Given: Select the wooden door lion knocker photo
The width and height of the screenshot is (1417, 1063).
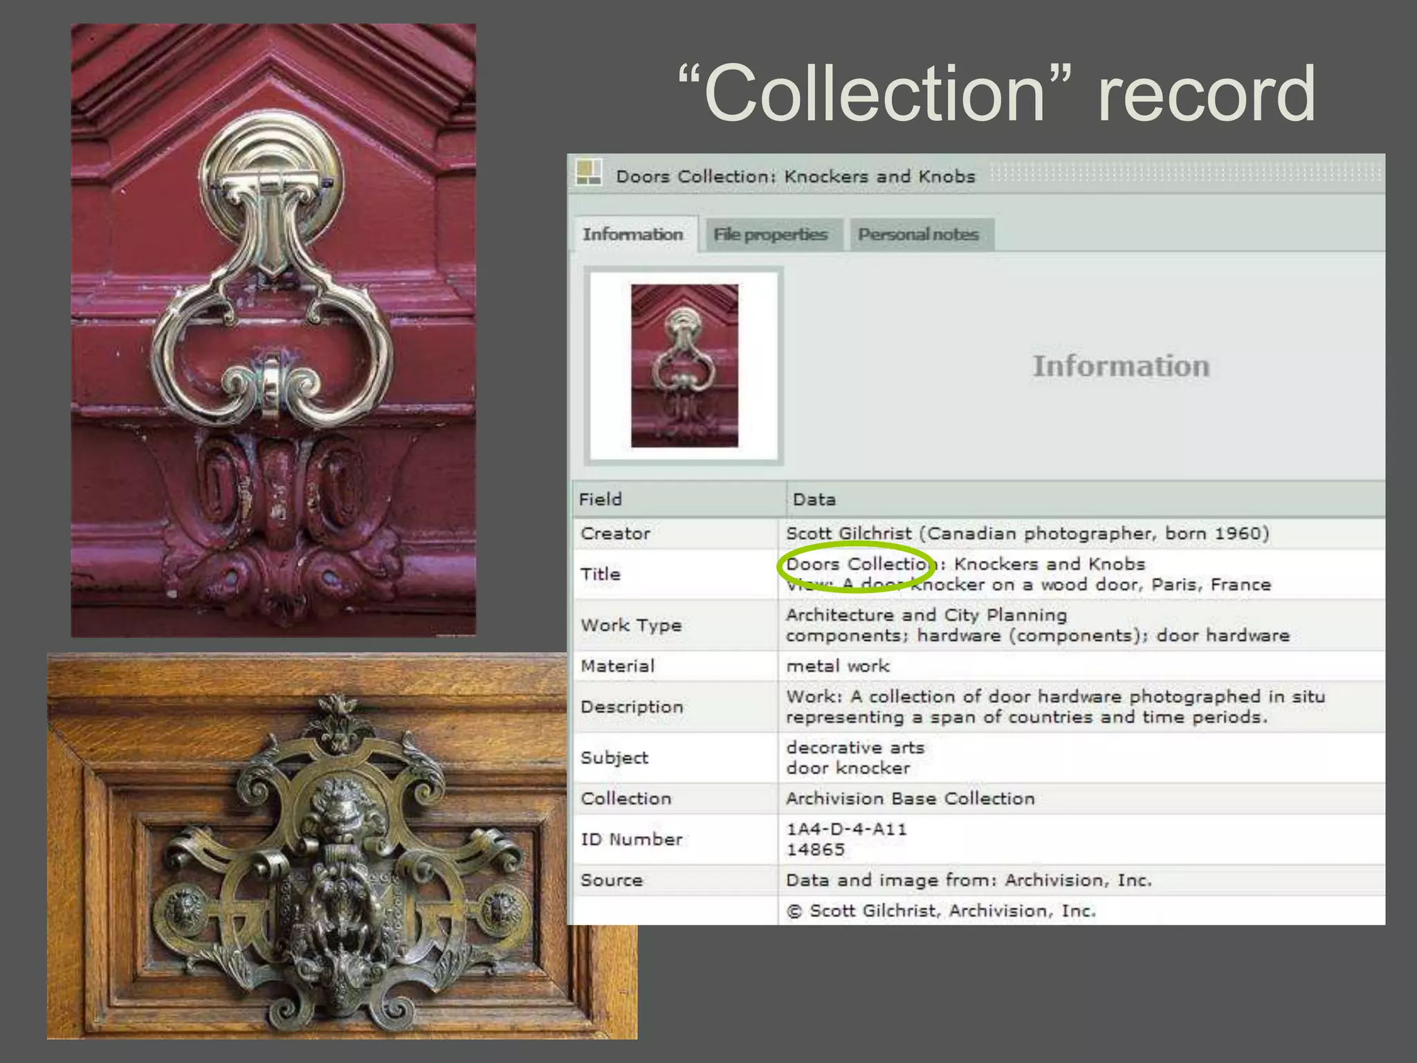Looking at the screenshot, I should tap(342, 845).
